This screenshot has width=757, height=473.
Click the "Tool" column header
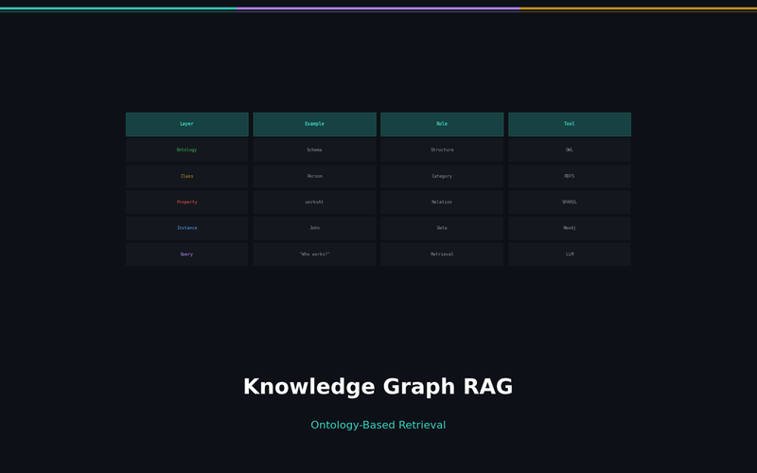(x=570, y=124)
